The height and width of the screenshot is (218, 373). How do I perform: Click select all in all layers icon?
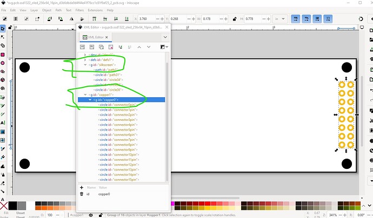tap(16, 19)
